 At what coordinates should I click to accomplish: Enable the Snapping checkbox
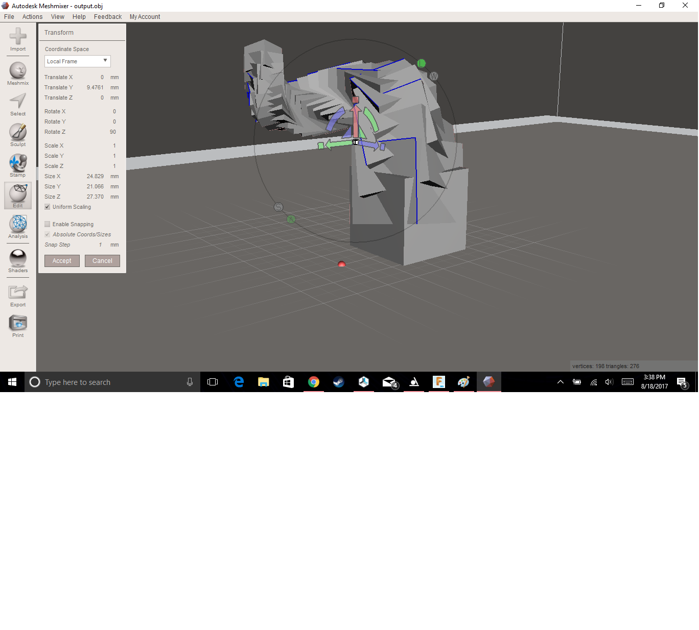[47, 224]
